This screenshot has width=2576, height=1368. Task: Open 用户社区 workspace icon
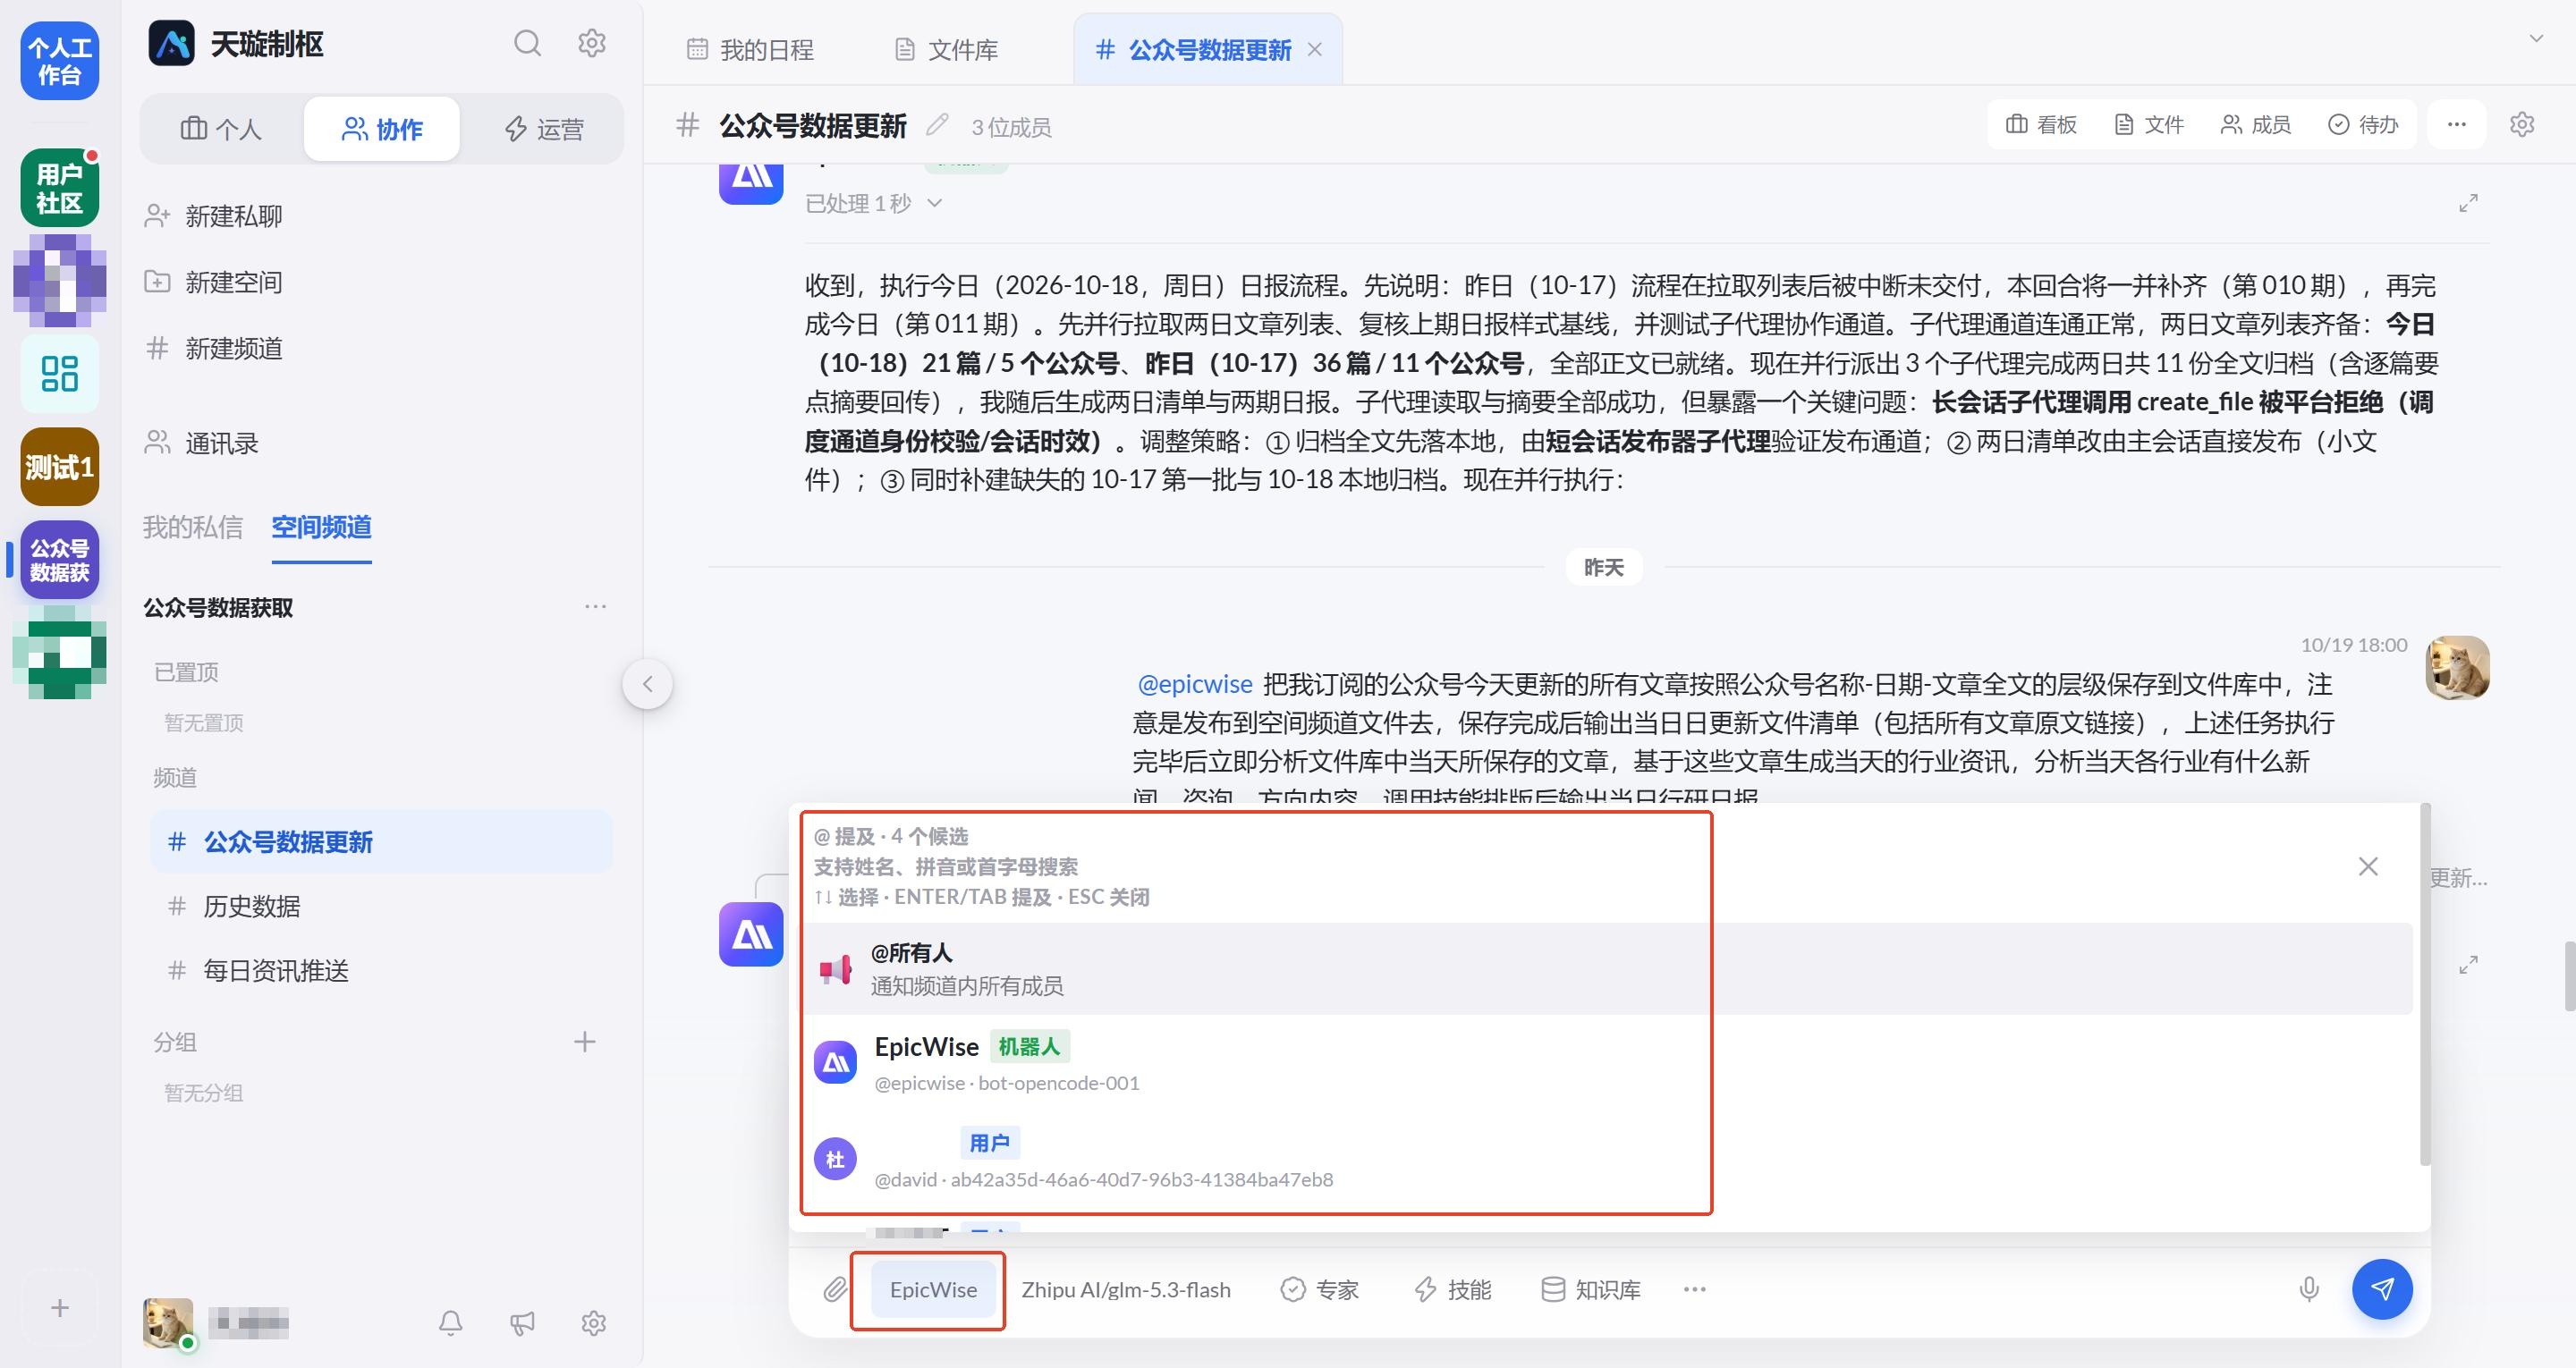[x=60, y=188]
